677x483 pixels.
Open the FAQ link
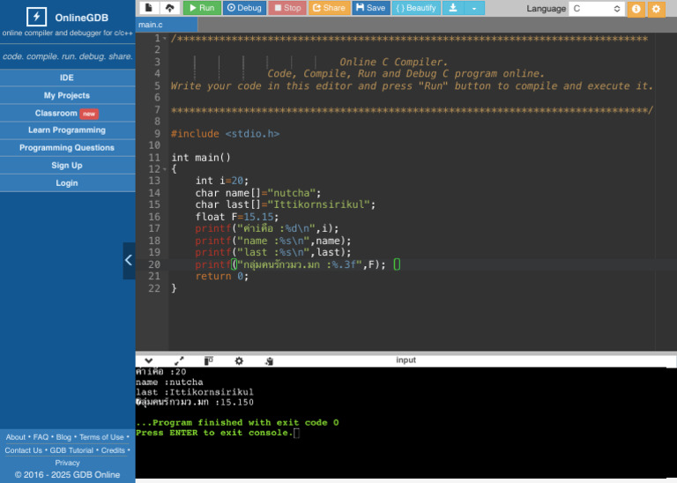(x=41, y=437)
